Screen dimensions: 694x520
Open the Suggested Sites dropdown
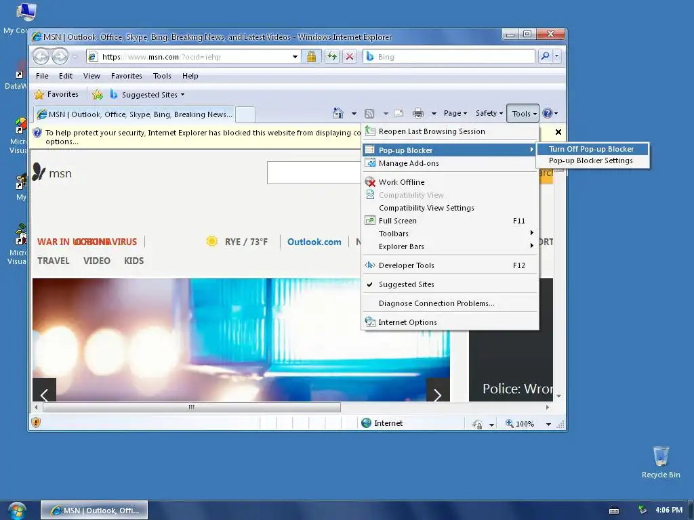click(x=152, y=95)
